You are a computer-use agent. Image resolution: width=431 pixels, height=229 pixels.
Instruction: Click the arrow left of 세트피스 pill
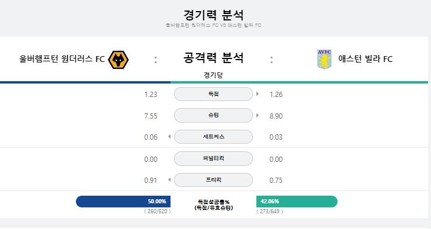pos(169,137)
